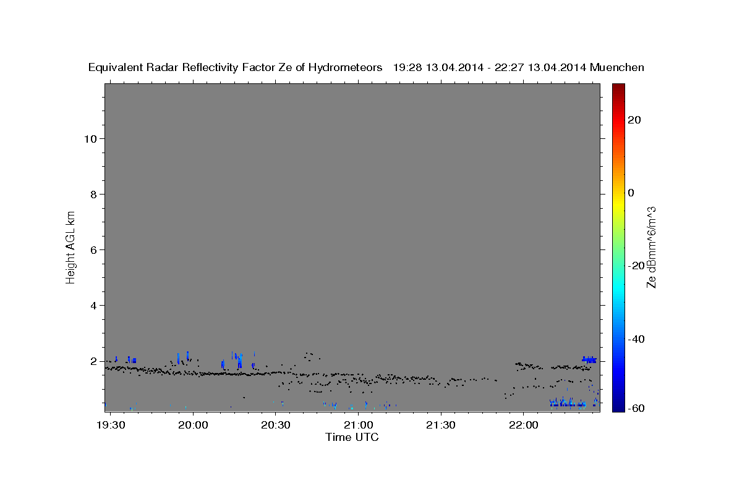
Task: Select the 19:30 time tick label
Action: tap(112, 425)
